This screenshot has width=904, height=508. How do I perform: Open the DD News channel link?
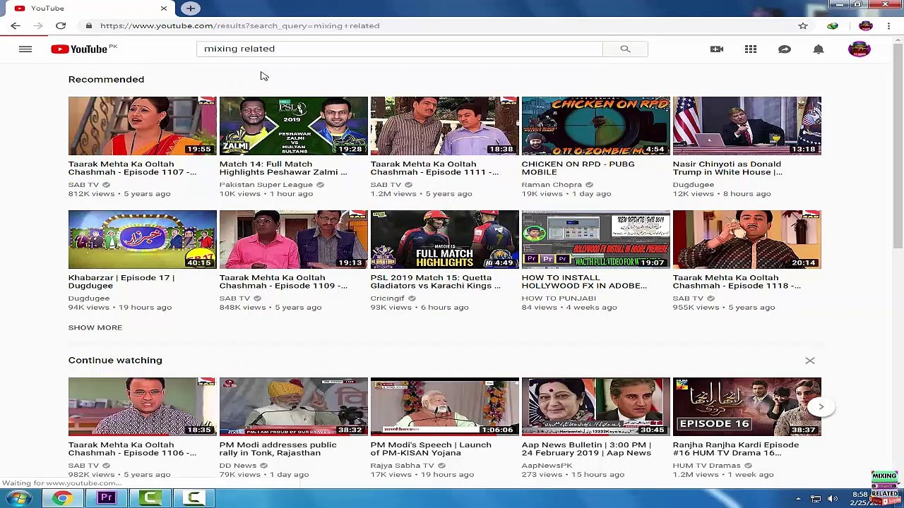click(x=238, y=466)
